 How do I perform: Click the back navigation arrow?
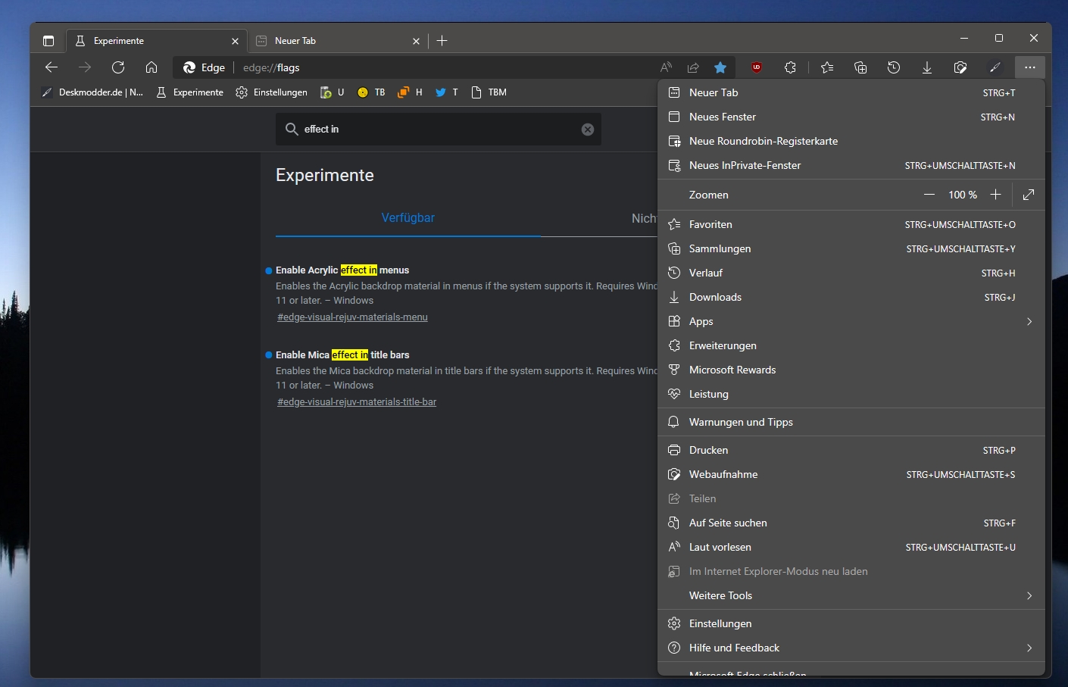[52, 67]
